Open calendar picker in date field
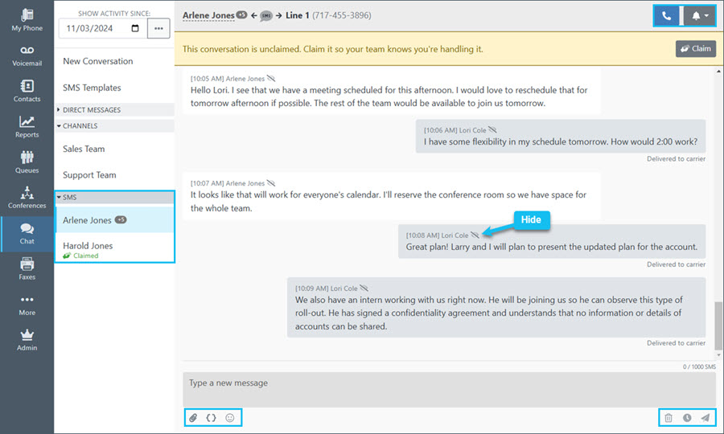This screenshot has width=724, height=434. click(135, 28)
